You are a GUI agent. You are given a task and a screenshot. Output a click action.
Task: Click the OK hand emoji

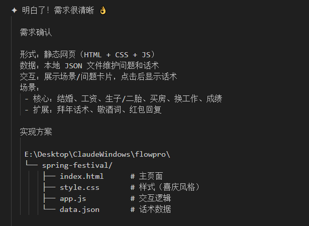pyautogui.click(x=103, y=10)
